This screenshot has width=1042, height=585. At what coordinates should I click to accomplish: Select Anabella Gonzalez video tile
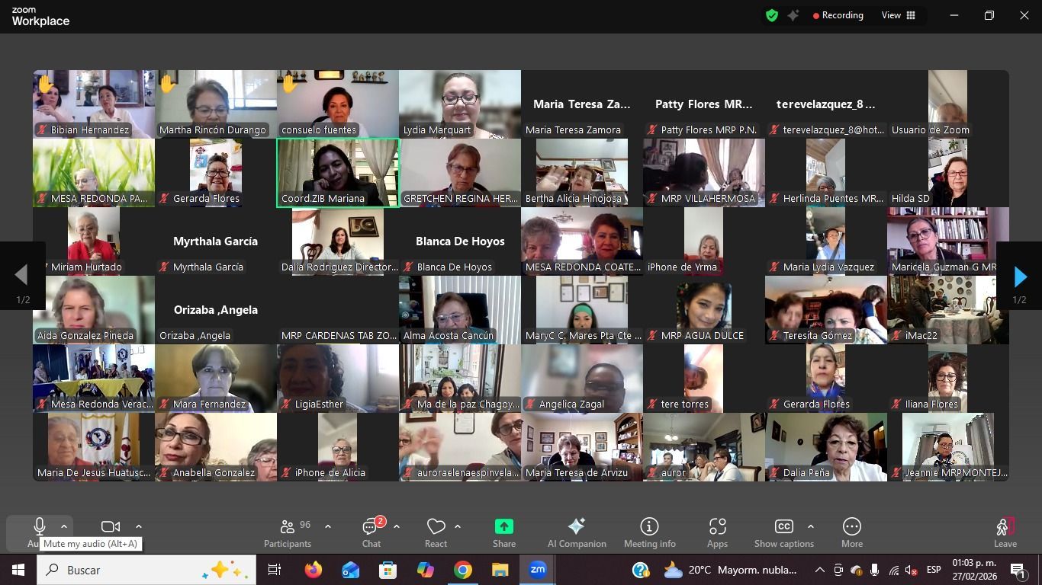pyautogui.click(x=216, y=447)
